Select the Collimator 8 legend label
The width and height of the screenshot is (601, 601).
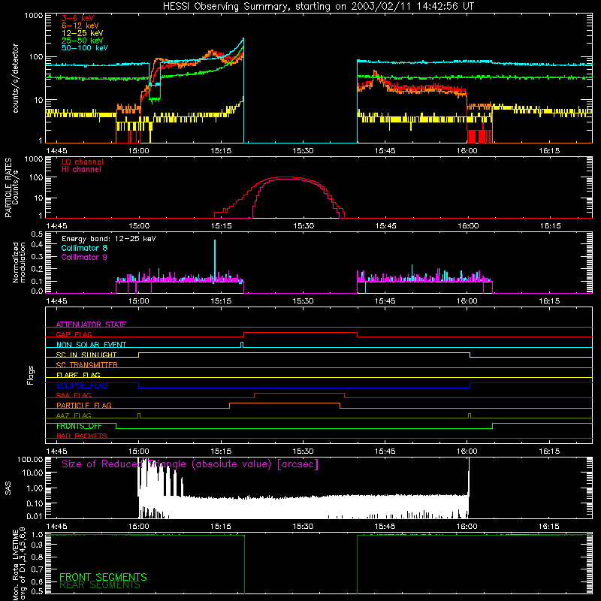click(x=84, y=248)
